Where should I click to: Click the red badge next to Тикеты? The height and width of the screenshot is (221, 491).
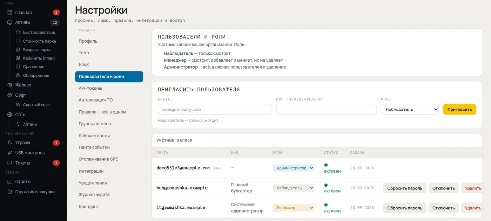tap(56, 163)
